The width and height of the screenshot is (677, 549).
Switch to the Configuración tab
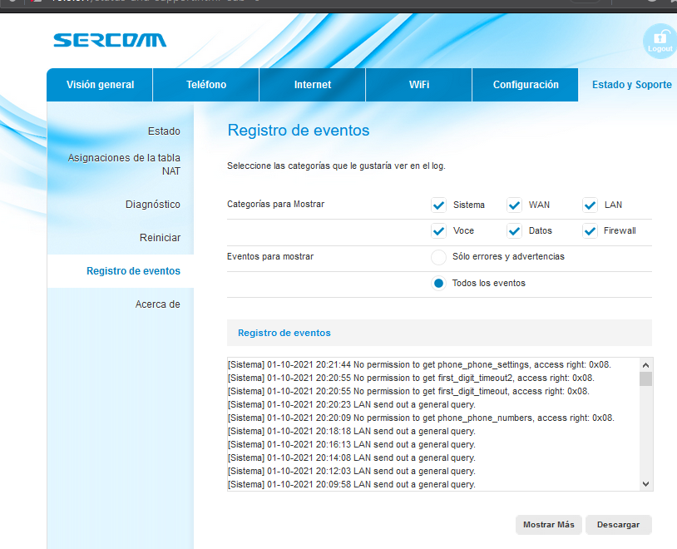[525, 84]
